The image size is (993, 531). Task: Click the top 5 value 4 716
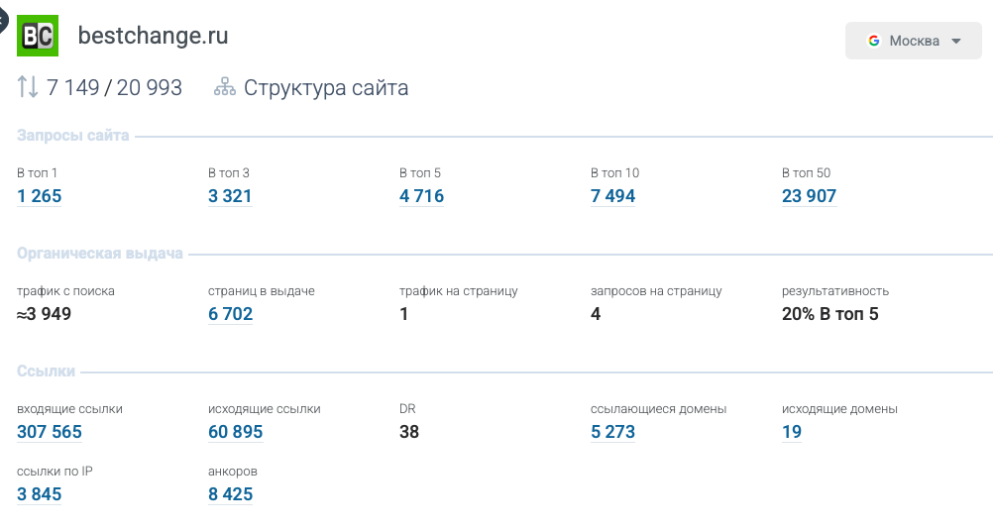(x=421, y=196)
